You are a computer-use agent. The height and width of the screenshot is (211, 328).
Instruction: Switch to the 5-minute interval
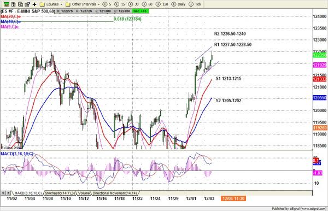pyautogui.click(x=107, y=4)
